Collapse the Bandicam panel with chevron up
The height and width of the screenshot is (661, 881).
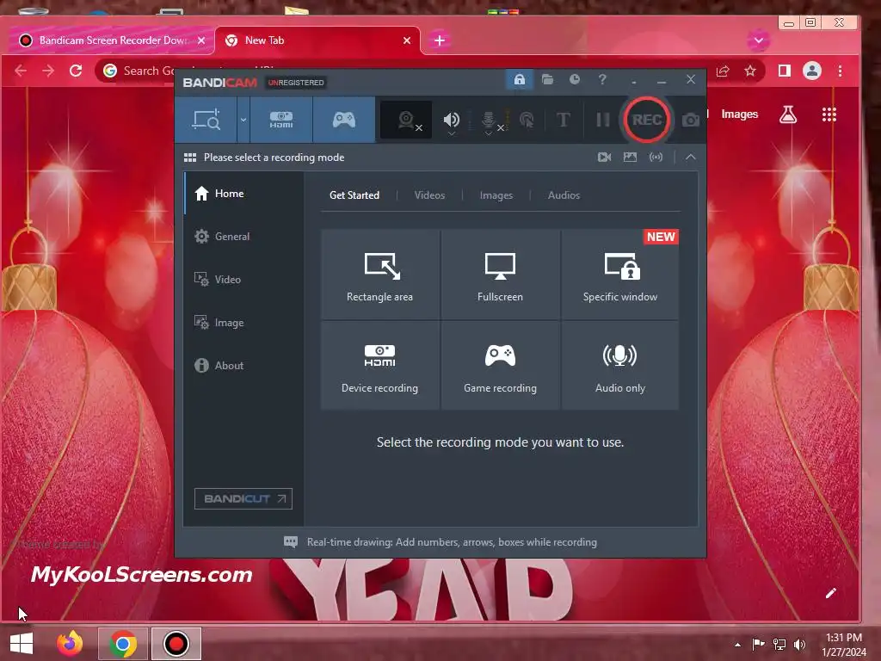(x=691, y=157)
